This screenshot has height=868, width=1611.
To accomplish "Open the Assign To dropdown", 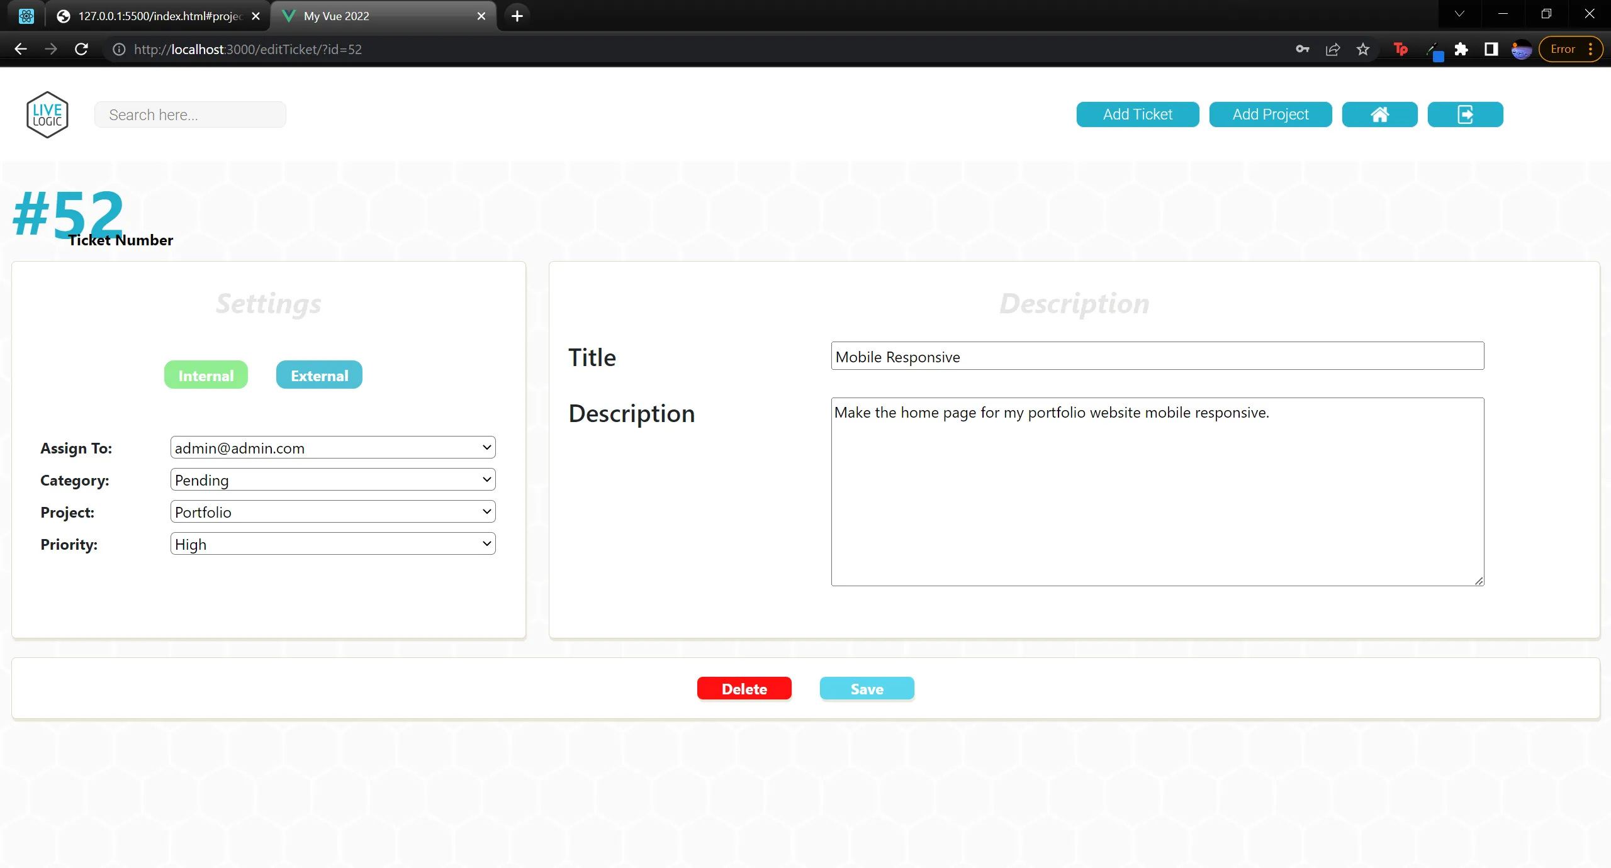I will (x=332, y=447).
